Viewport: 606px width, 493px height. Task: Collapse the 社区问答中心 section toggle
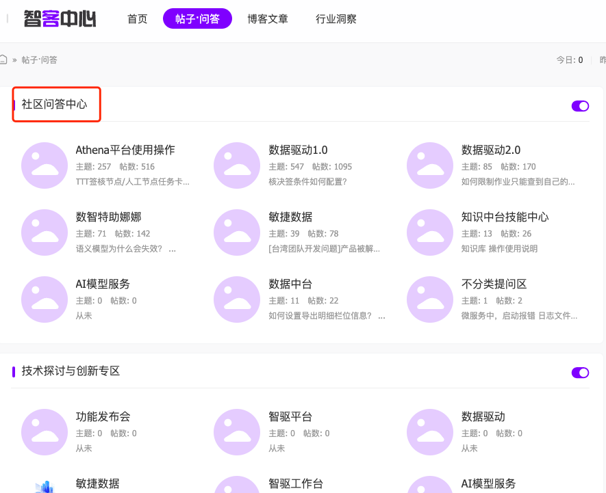pyautogui.click(x=580, y=106)
